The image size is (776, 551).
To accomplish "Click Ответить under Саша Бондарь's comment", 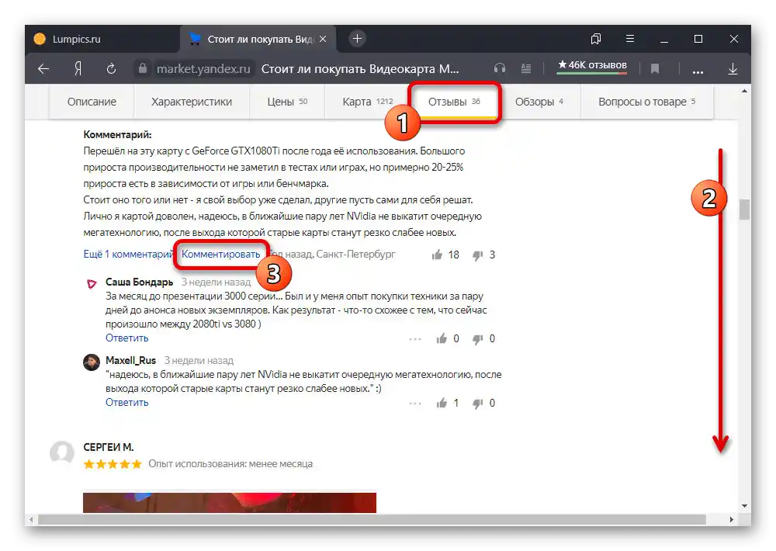I will click(126, 338).
